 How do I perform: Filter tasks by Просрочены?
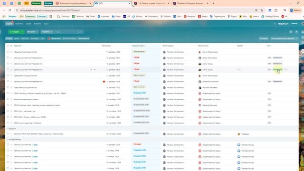(55, 38)
